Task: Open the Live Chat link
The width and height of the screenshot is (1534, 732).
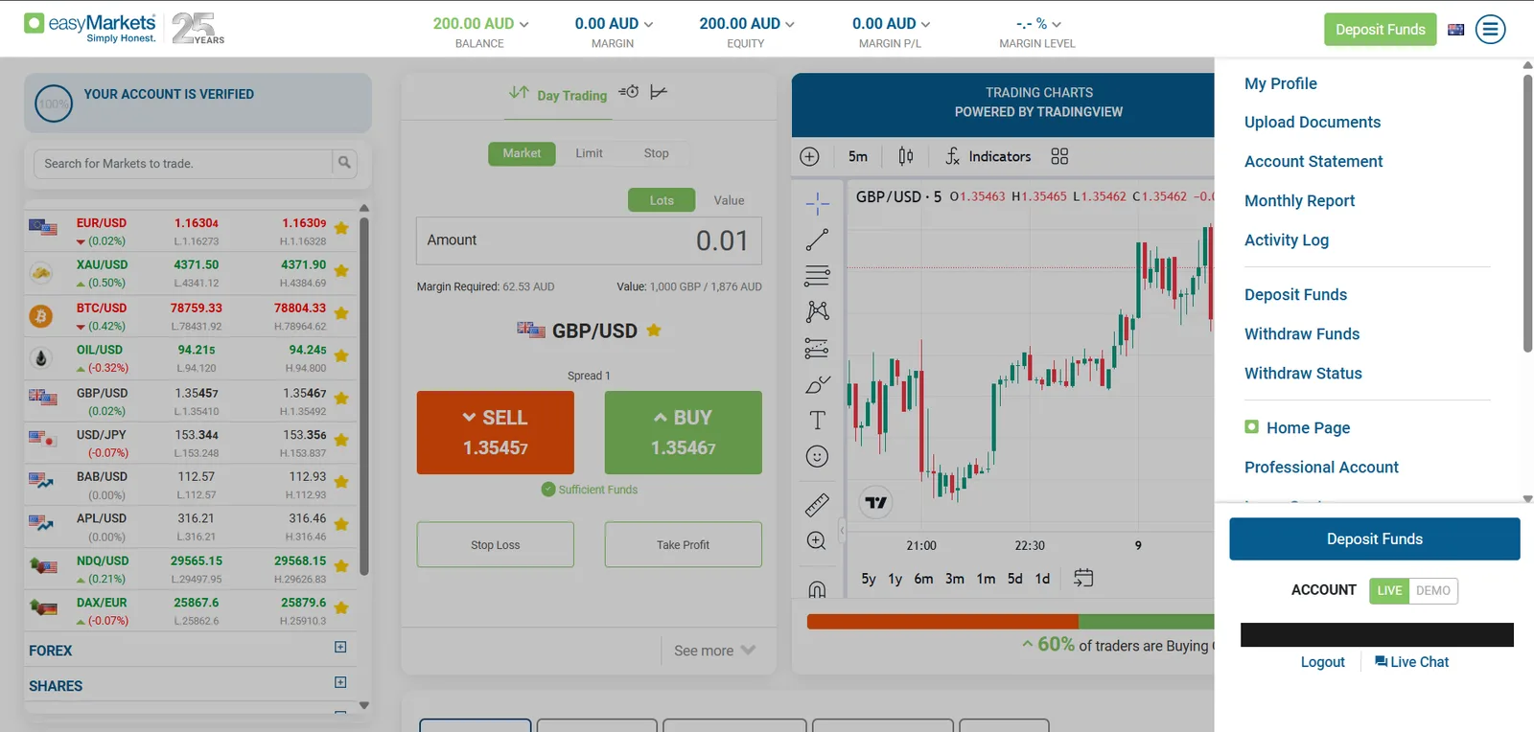Action: 1411,662
